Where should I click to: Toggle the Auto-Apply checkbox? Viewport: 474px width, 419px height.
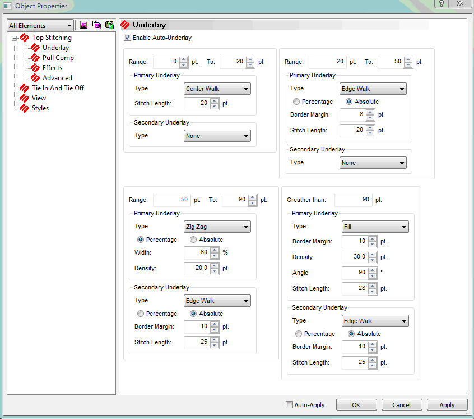pos(289,405)
